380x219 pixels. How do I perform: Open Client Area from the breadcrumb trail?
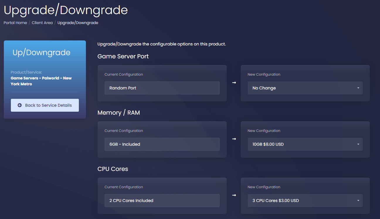(42, 23)
